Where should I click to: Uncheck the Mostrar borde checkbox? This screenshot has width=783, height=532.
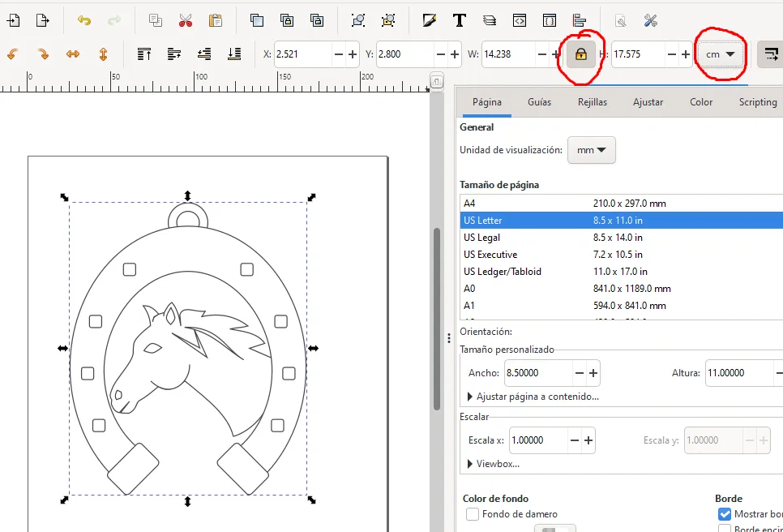click(x=725, y=514)
